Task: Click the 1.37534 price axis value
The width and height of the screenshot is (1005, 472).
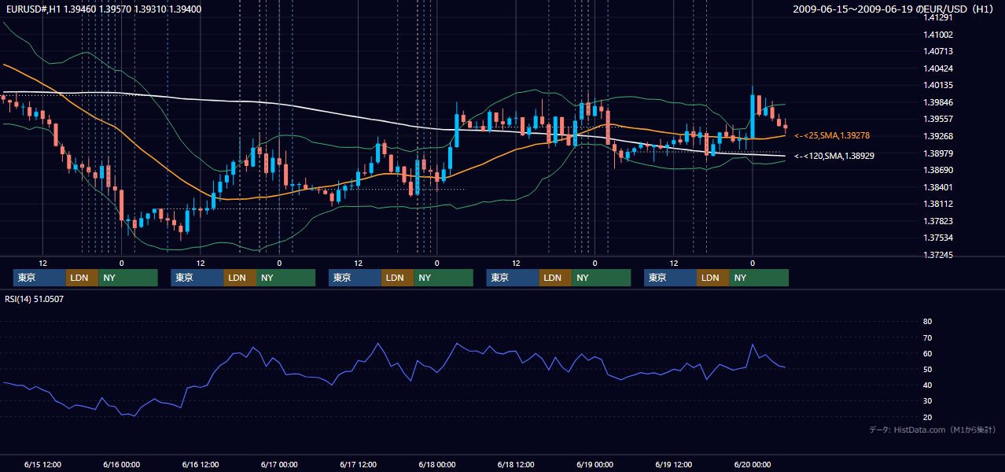Action: (939, 238)
